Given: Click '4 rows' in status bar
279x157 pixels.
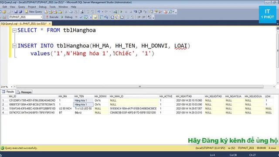Looking at the screenshot, I should (x=272, y=148).
